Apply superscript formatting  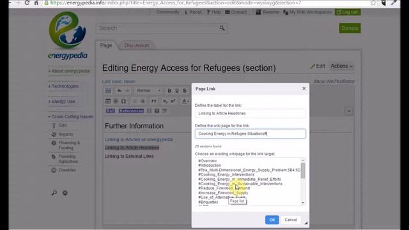173,101
